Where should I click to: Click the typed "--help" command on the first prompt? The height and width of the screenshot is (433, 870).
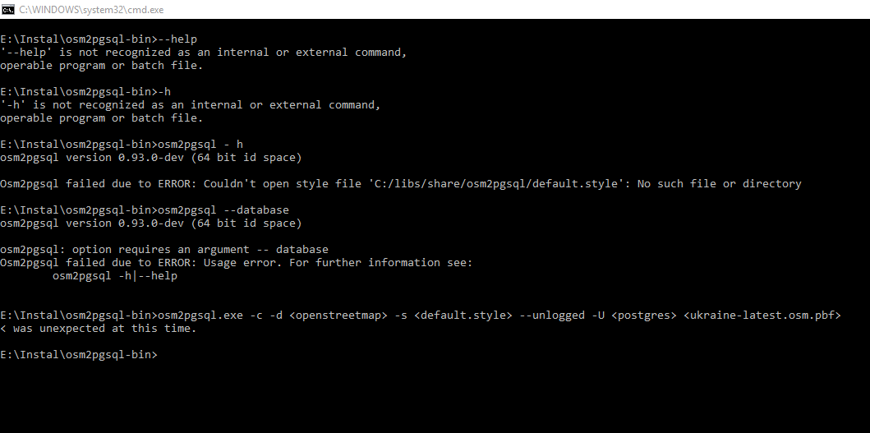click(177, 39)
